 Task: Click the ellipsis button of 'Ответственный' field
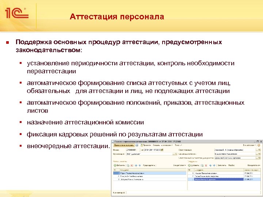257,150
